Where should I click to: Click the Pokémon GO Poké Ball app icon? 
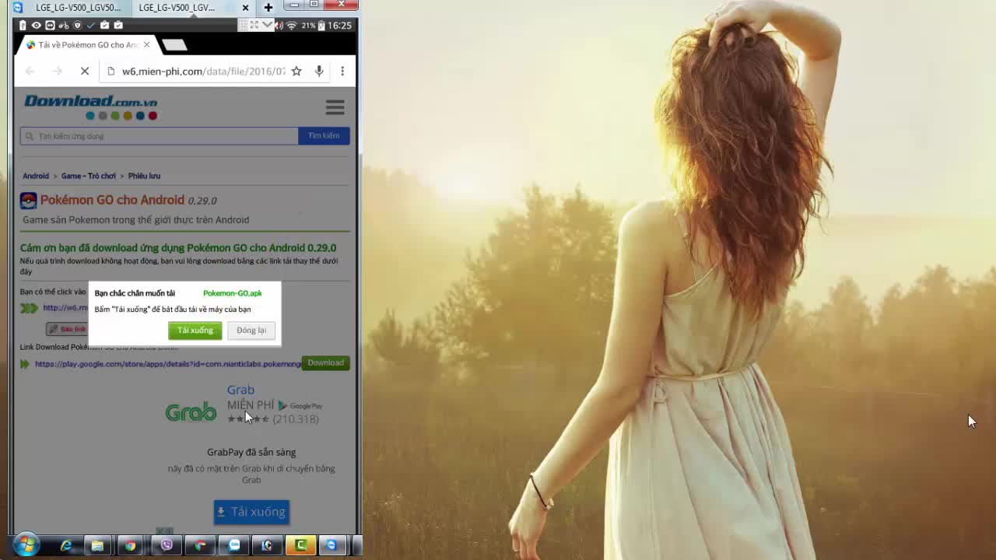28,201
